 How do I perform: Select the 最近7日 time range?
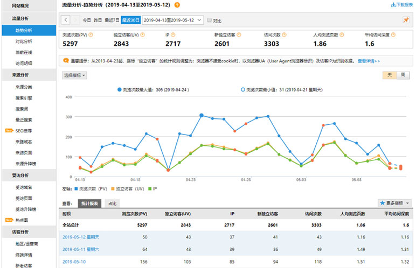112,20
